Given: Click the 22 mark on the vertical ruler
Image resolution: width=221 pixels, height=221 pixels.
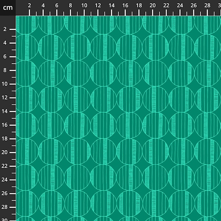Looking at the screenshot, I should 4,166.
